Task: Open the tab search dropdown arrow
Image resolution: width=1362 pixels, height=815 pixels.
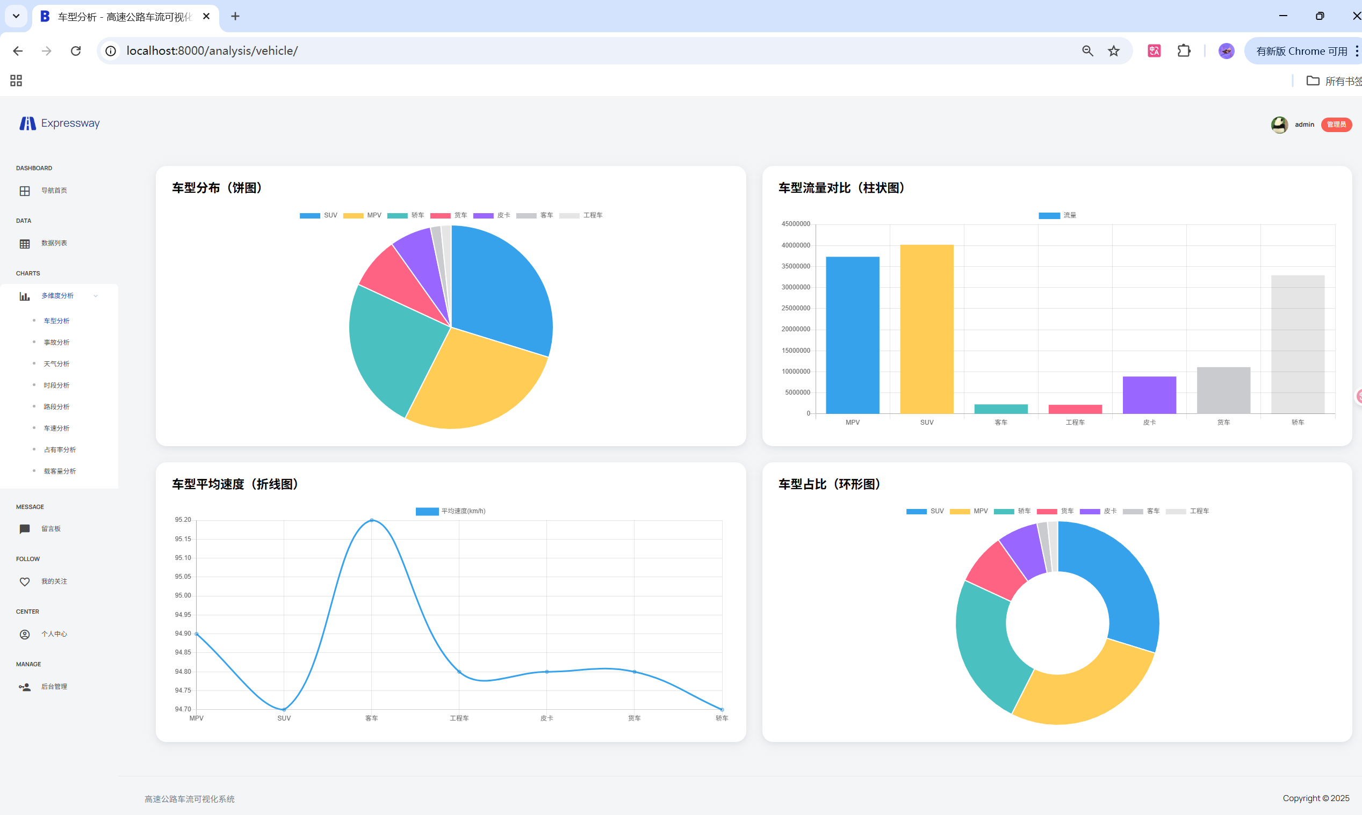Action: pos(16,16)
